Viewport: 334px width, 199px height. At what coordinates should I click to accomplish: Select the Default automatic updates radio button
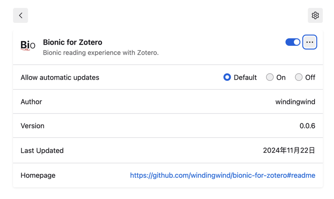(x=227, y=77)
